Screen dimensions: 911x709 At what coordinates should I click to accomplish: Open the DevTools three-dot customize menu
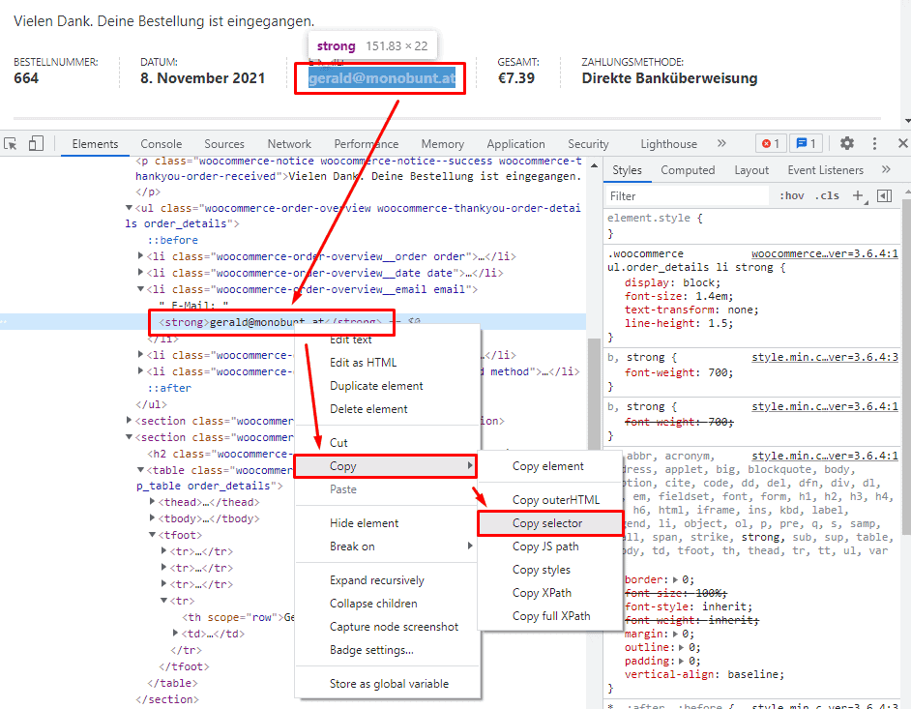point(874,143)
